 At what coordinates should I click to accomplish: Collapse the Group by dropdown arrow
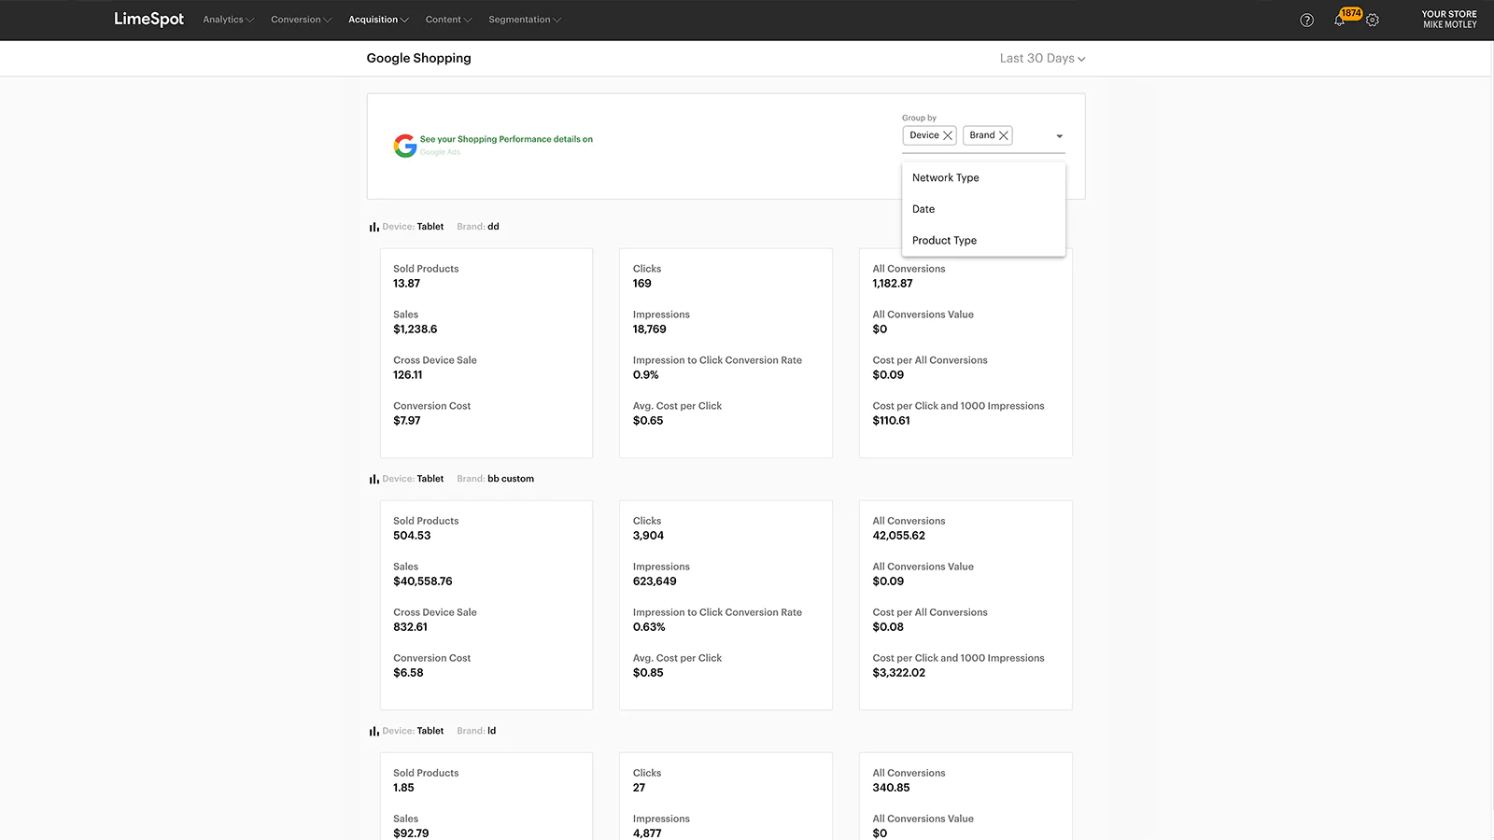[1059, 136]
